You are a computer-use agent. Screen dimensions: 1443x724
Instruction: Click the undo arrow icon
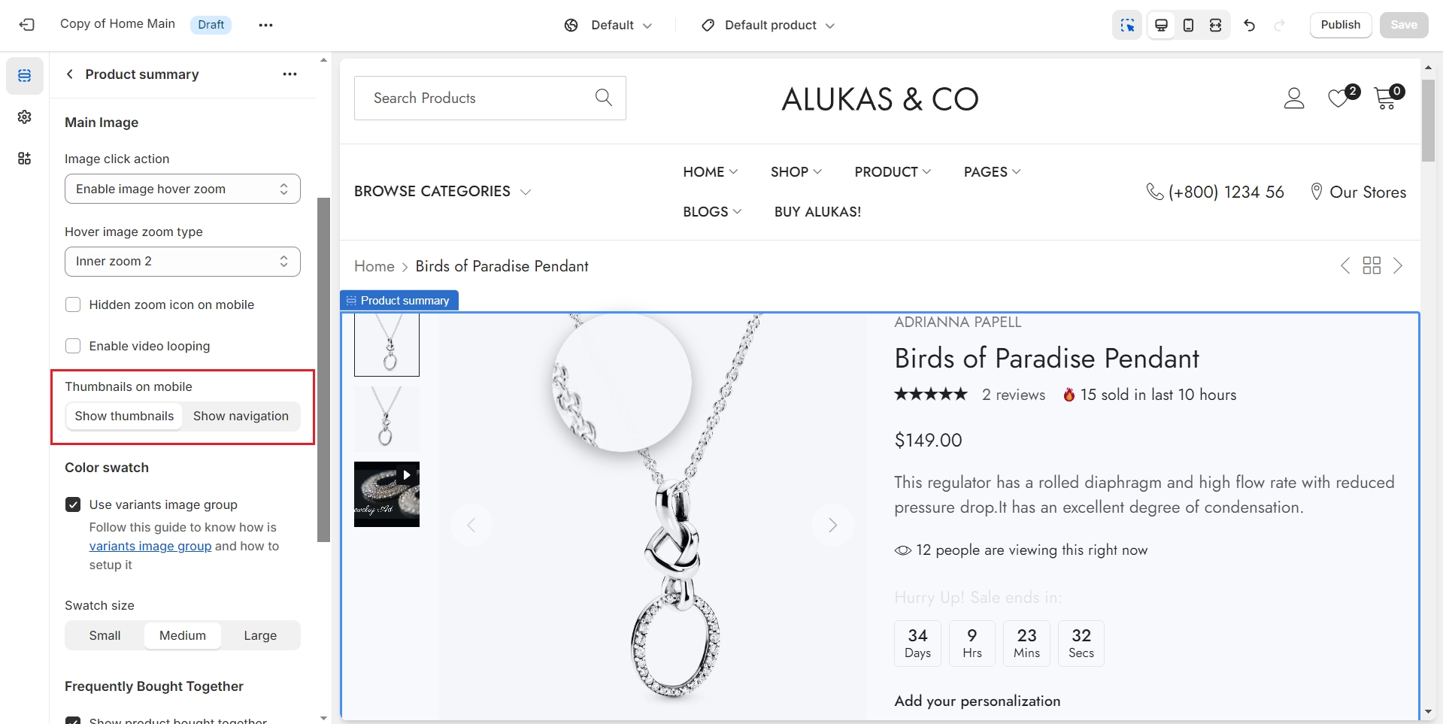coord(1250,25)
